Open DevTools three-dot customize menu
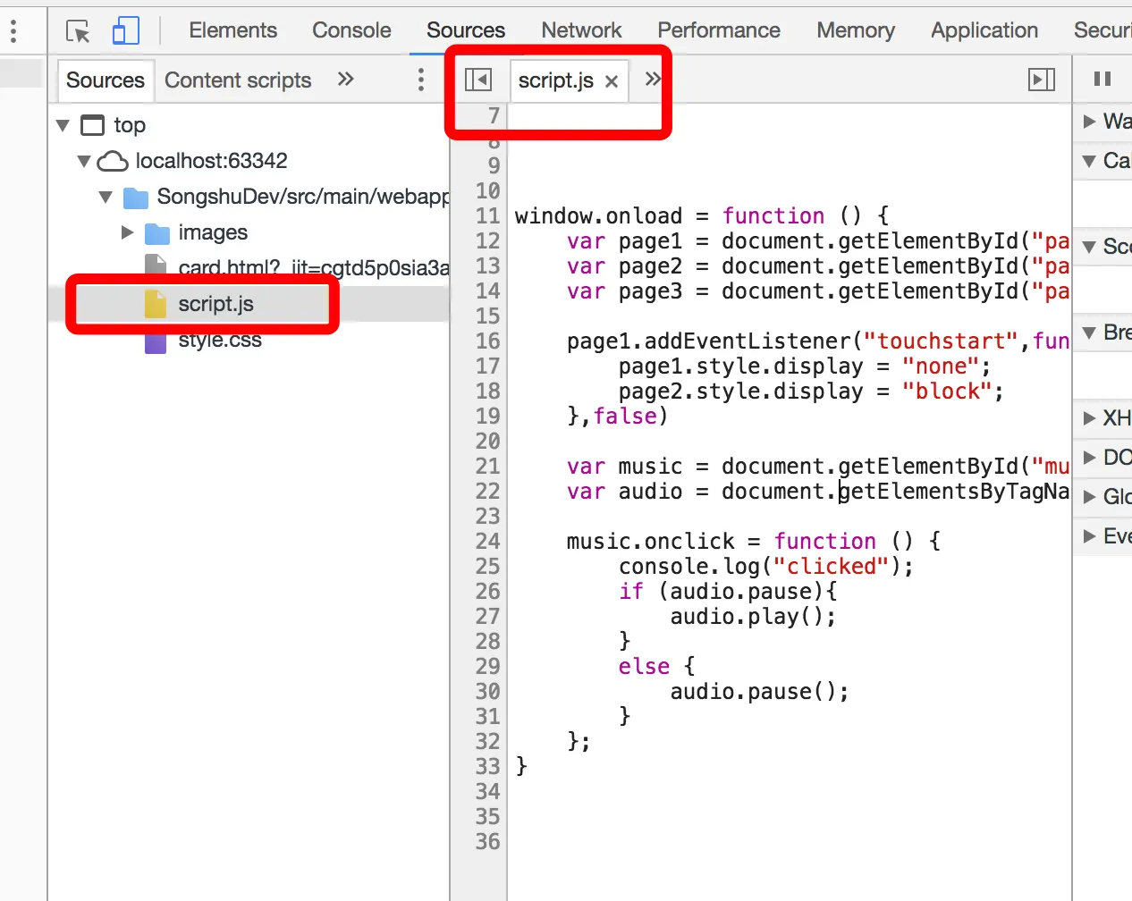1132x901 pixels. [x=13, y=31]
